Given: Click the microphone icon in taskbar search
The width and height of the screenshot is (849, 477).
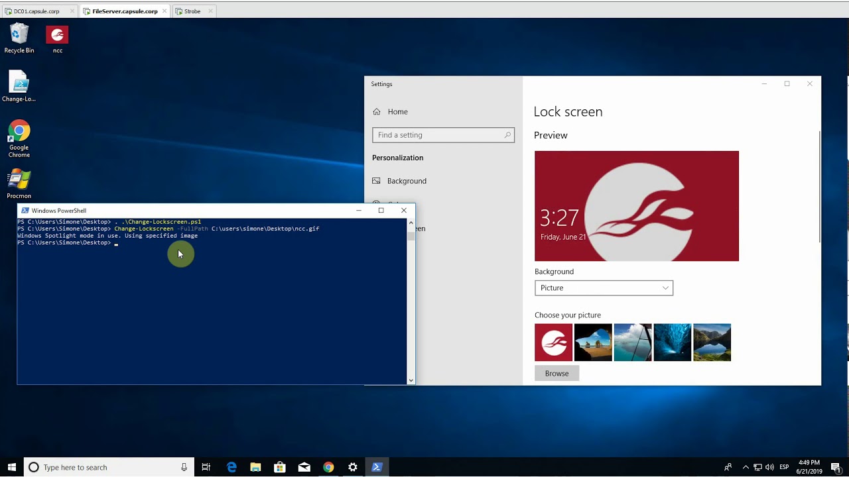Looking at the screenshot, I should click(184, 467).
